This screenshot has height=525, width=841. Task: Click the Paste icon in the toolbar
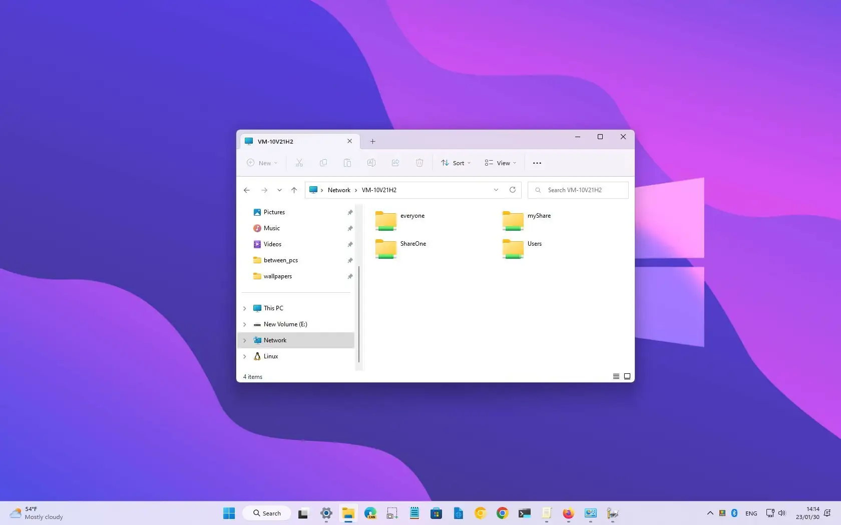pos(347,163)
